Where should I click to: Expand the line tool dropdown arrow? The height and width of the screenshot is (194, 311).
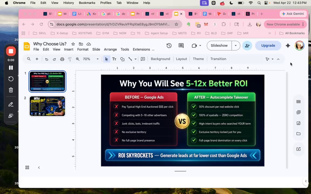click(x=136, y=59)
